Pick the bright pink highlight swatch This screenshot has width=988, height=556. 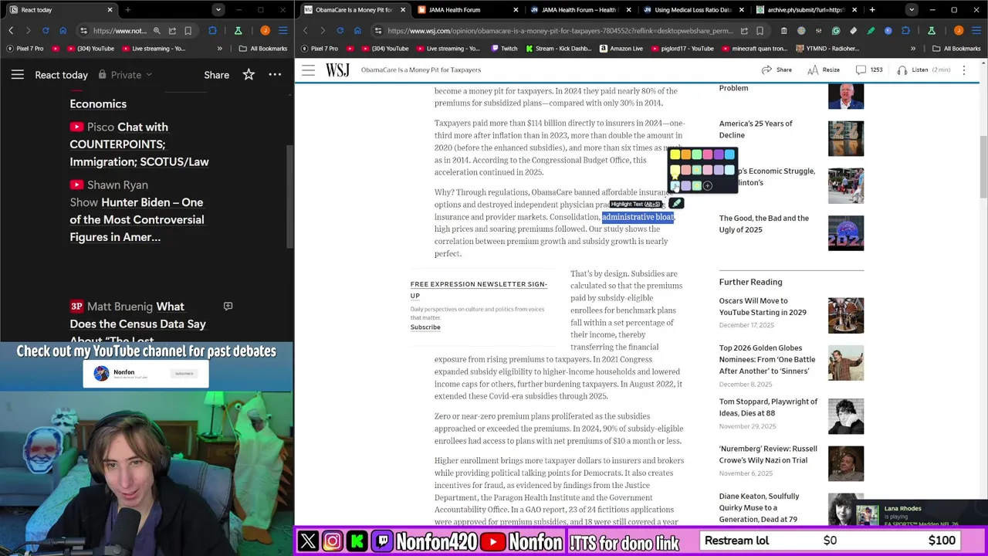coord(707,155)
